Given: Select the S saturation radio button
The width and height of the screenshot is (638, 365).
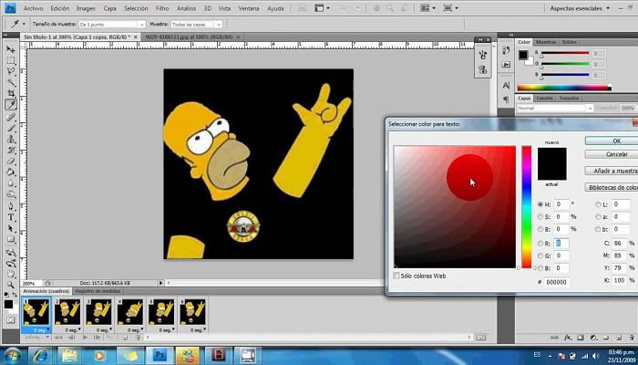Looking at the screenshot, I should coord(540,217).
